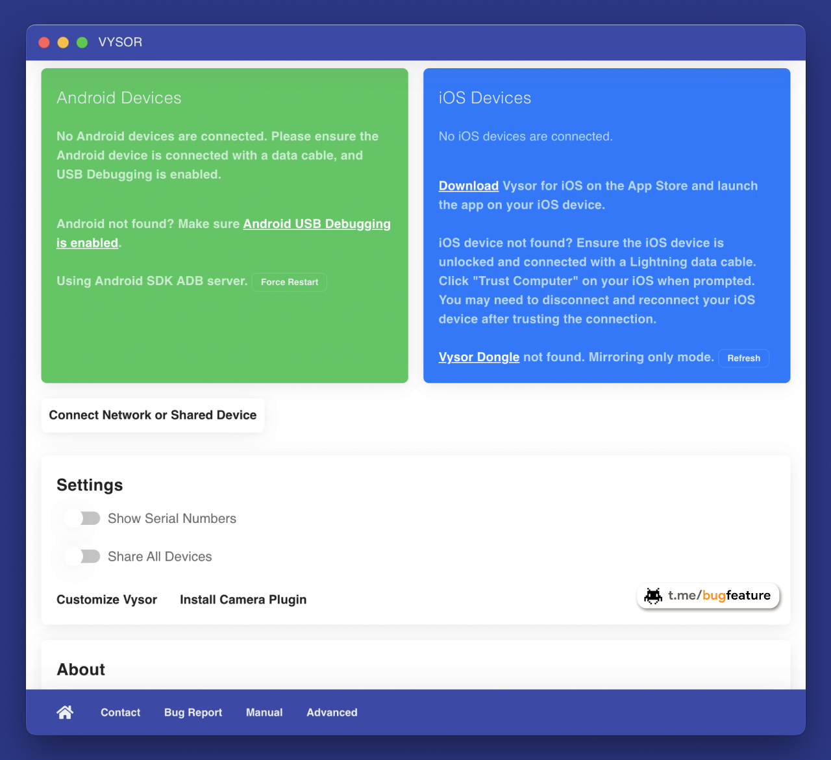Click 'No iOS devices are connected.' text
The height and width of the screenshot is (760, 831).
[526, 136]
